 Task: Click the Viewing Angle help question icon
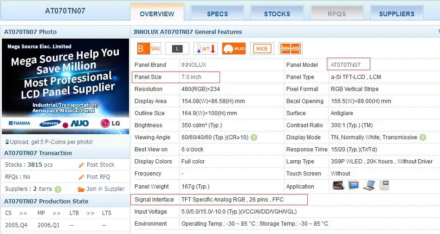click(254, 137)
